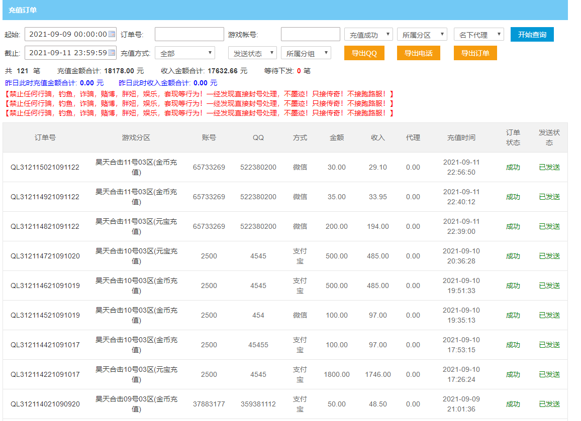Expand the 名下代理 dropdown
This screenshot has height=421, width=581.
(x=478, y=35)
